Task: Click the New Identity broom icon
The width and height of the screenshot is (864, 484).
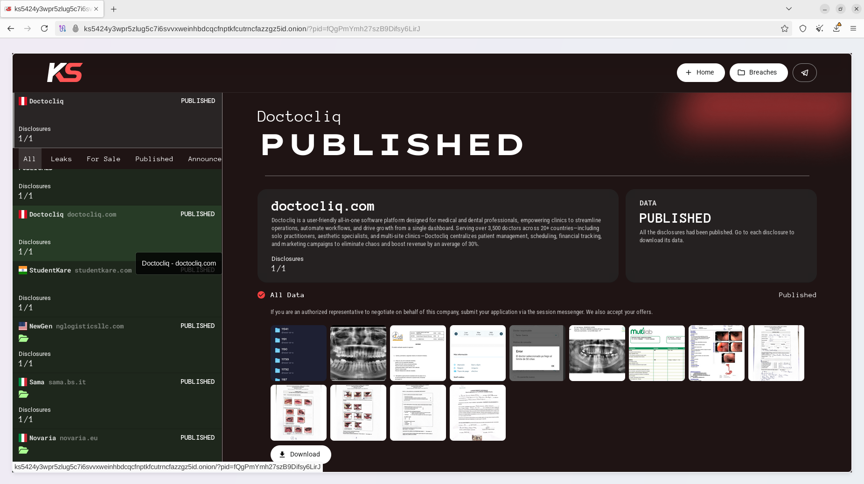Action: pyautogui.click(x=819, y=28)
